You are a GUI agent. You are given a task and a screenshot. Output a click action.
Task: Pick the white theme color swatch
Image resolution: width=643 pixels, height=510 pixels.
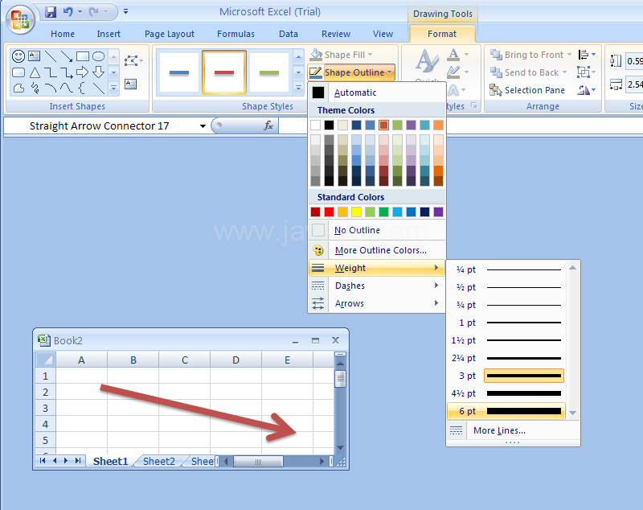point(315,125)
